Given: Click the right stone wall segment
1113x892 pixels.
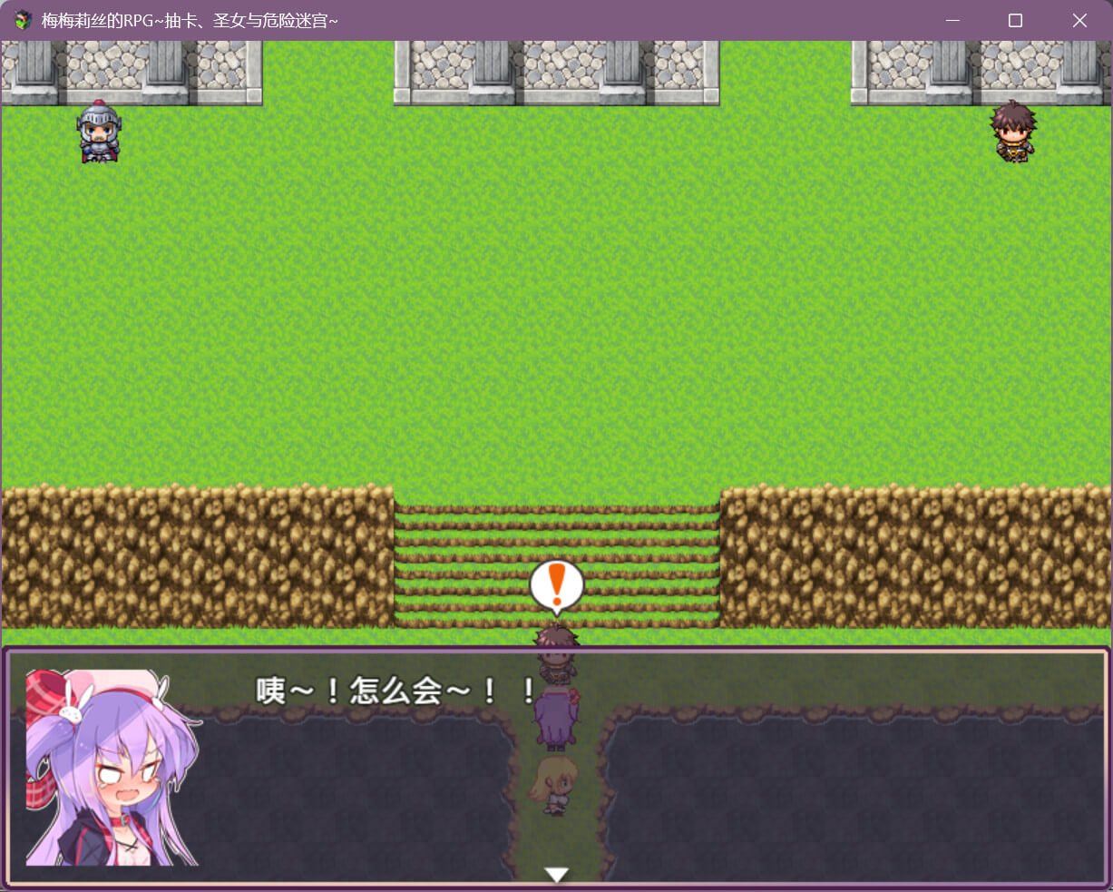Looking at the screenshot, I should pos(981,73).
